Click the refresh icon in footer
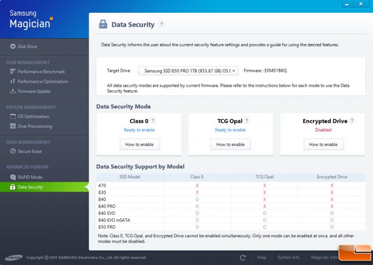This screenshot has width=373, height=265. [243, 257]
